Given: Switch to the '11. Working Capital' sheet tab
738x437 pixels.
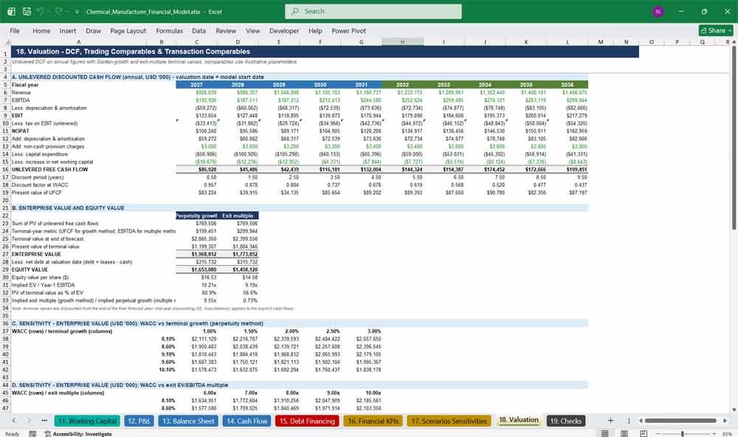Looking at the screenshot, I should click(x=88, y=421).
